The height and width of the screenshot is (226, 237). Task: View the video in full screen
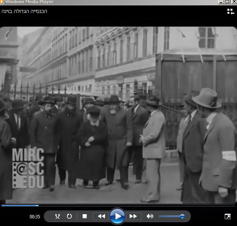click(227, 216)
